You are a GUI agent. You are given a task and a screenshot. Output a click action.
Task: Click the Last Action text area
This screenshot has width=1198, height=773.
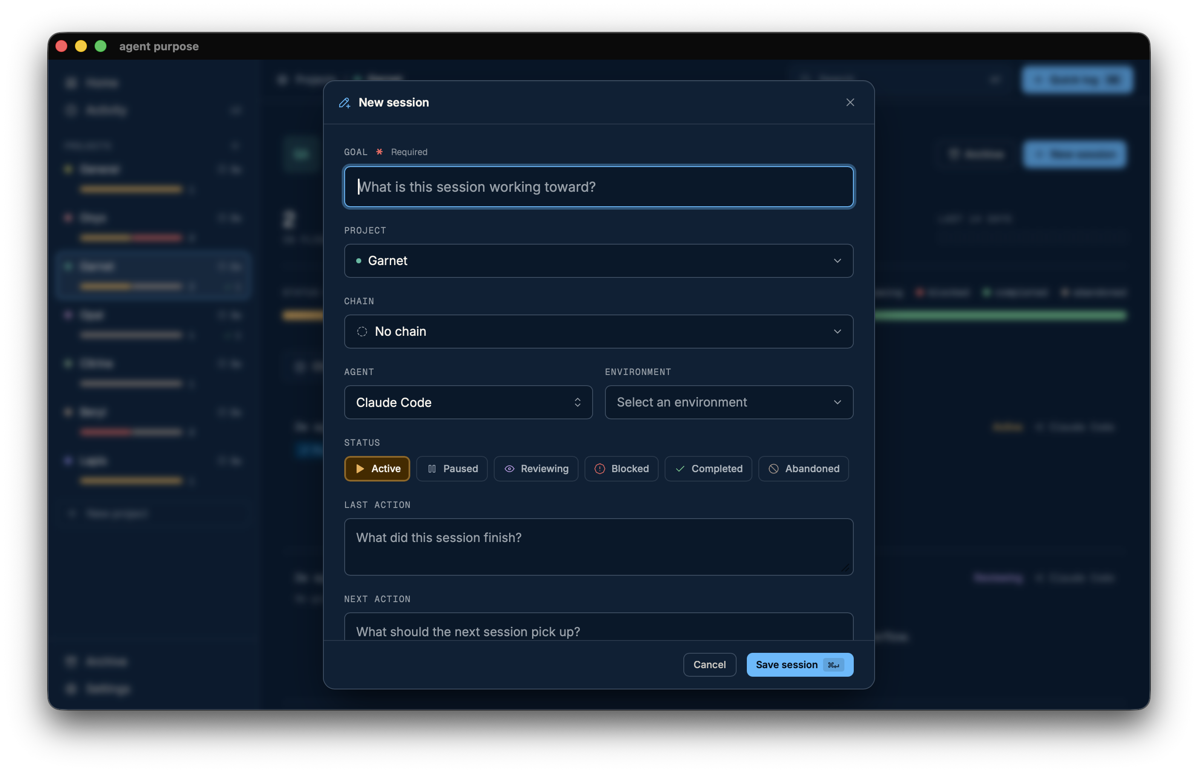599,547
